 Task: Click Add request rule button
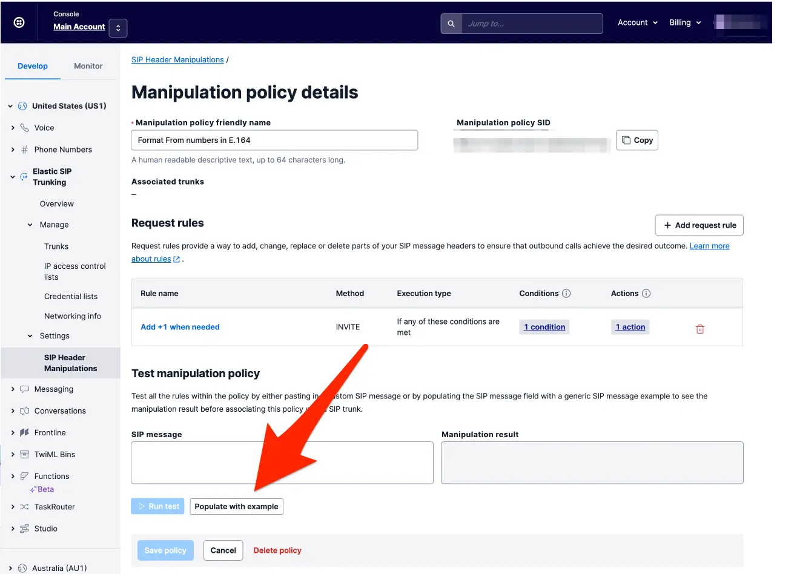(x=699, y=225)
